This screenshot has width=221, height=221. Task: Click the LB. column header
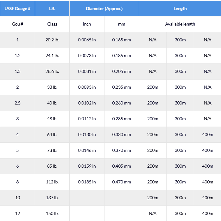[x=52, y=9]
